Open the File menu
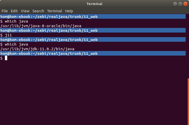Screen dimensions: 189x125 [5, 11]
